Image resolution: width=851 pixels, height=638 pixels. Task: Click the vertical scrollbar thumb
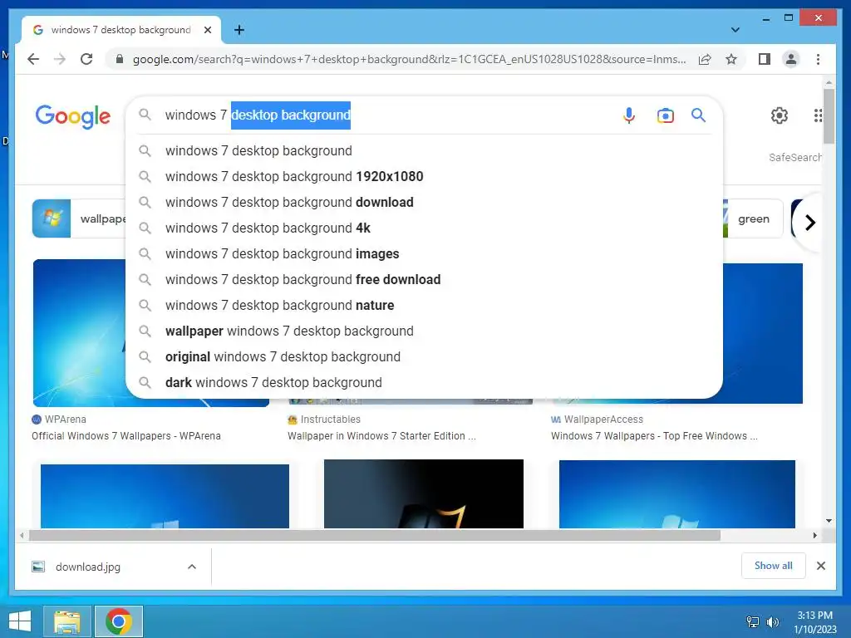tap(829, 116)
